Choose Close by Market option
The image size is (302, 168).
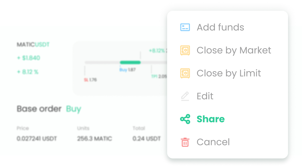click(234, 50)
